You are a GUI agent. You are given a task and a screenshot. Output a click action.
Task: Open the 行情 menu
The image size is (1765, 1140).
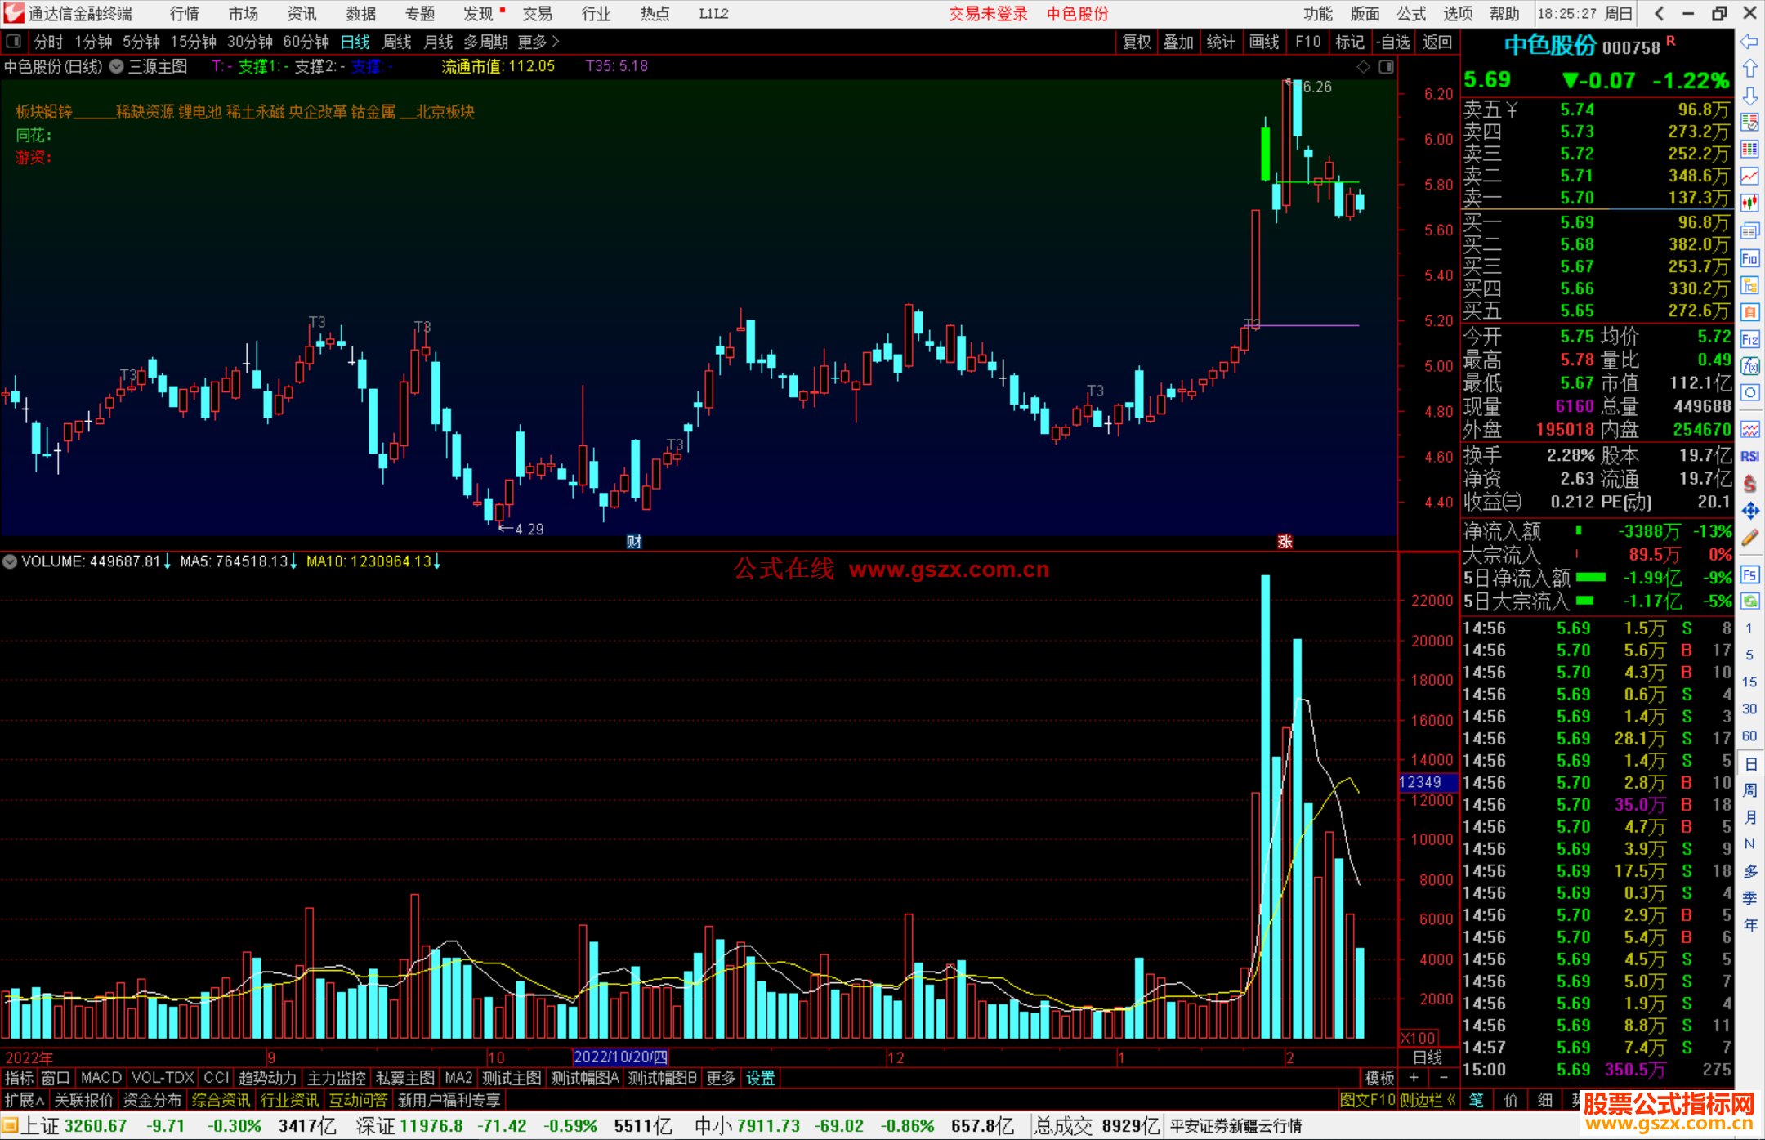pos(185,13)
